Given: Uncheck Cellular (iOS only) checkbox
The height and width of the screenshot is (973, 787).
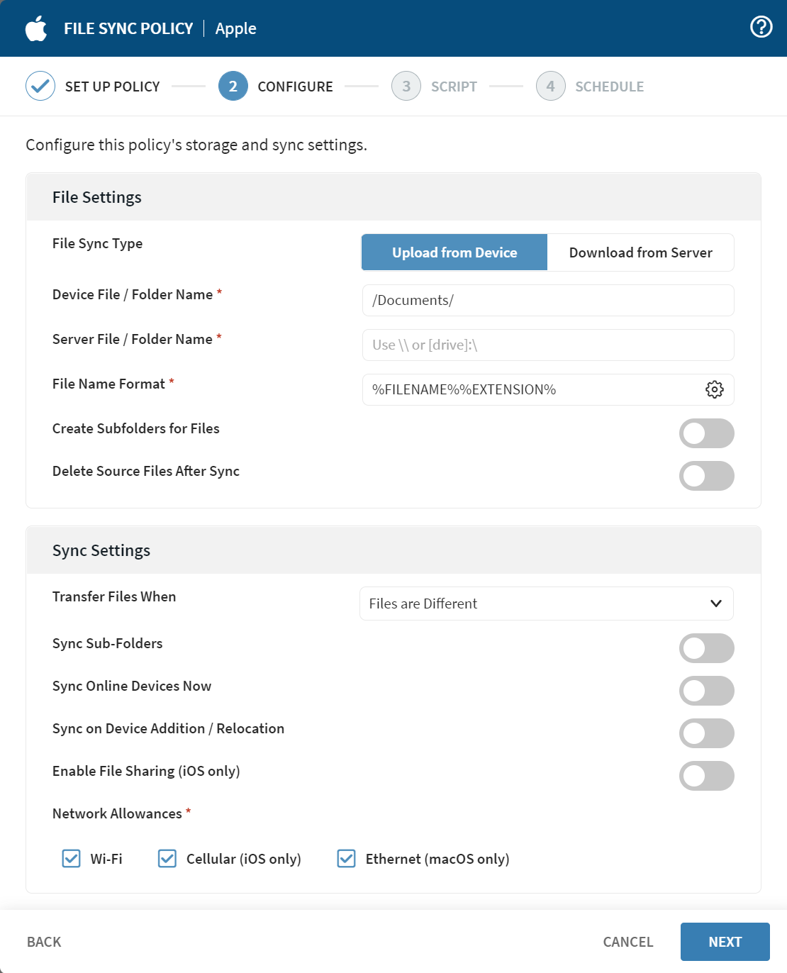Looking at the screenshot, I should [x=167, y=859].
